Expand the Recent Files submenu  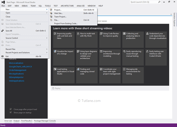(x=25, y=49)
